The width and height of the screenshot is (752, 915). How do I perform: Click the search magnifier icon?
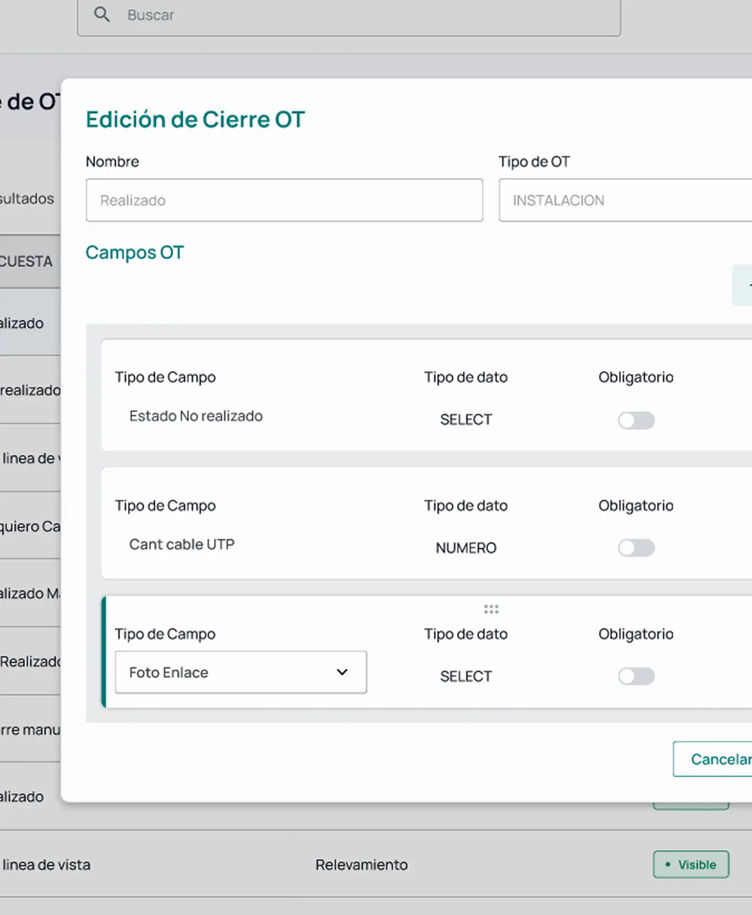tap(102, 14)
